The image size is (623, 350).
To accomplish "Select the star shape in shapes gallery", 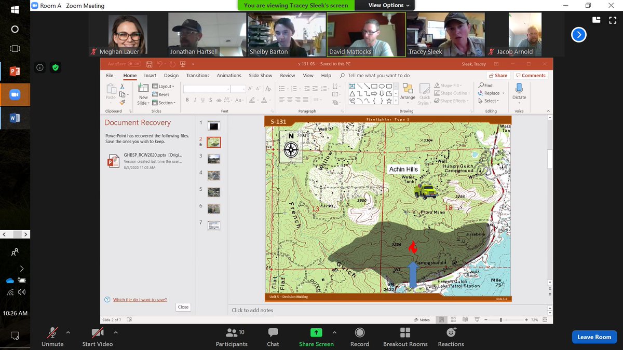I will pyautogui.click(x=389, y=101).
